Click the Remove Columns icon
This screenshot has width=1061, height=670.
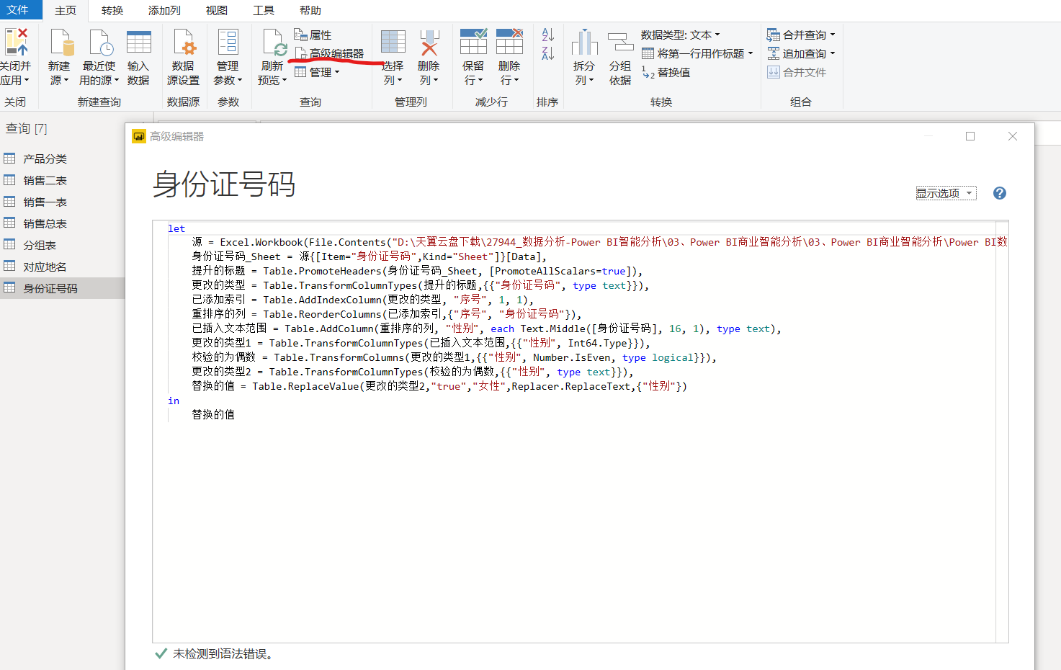[429, 42]
